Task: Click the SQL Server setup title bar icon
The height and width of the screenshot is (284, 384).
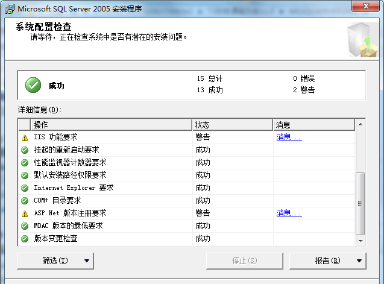Action: [x=10, y=9]
